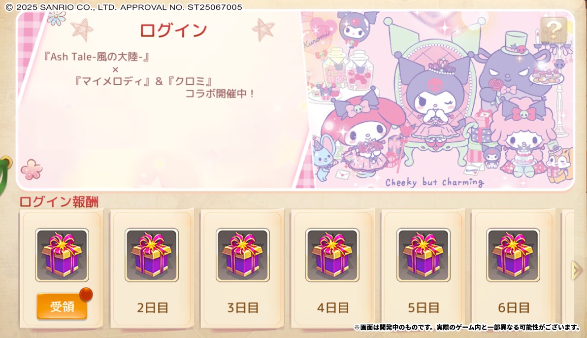The image size is (587, 338).
Task: Select the 4日目 gift box icon
Action: [x=332, y=255]
